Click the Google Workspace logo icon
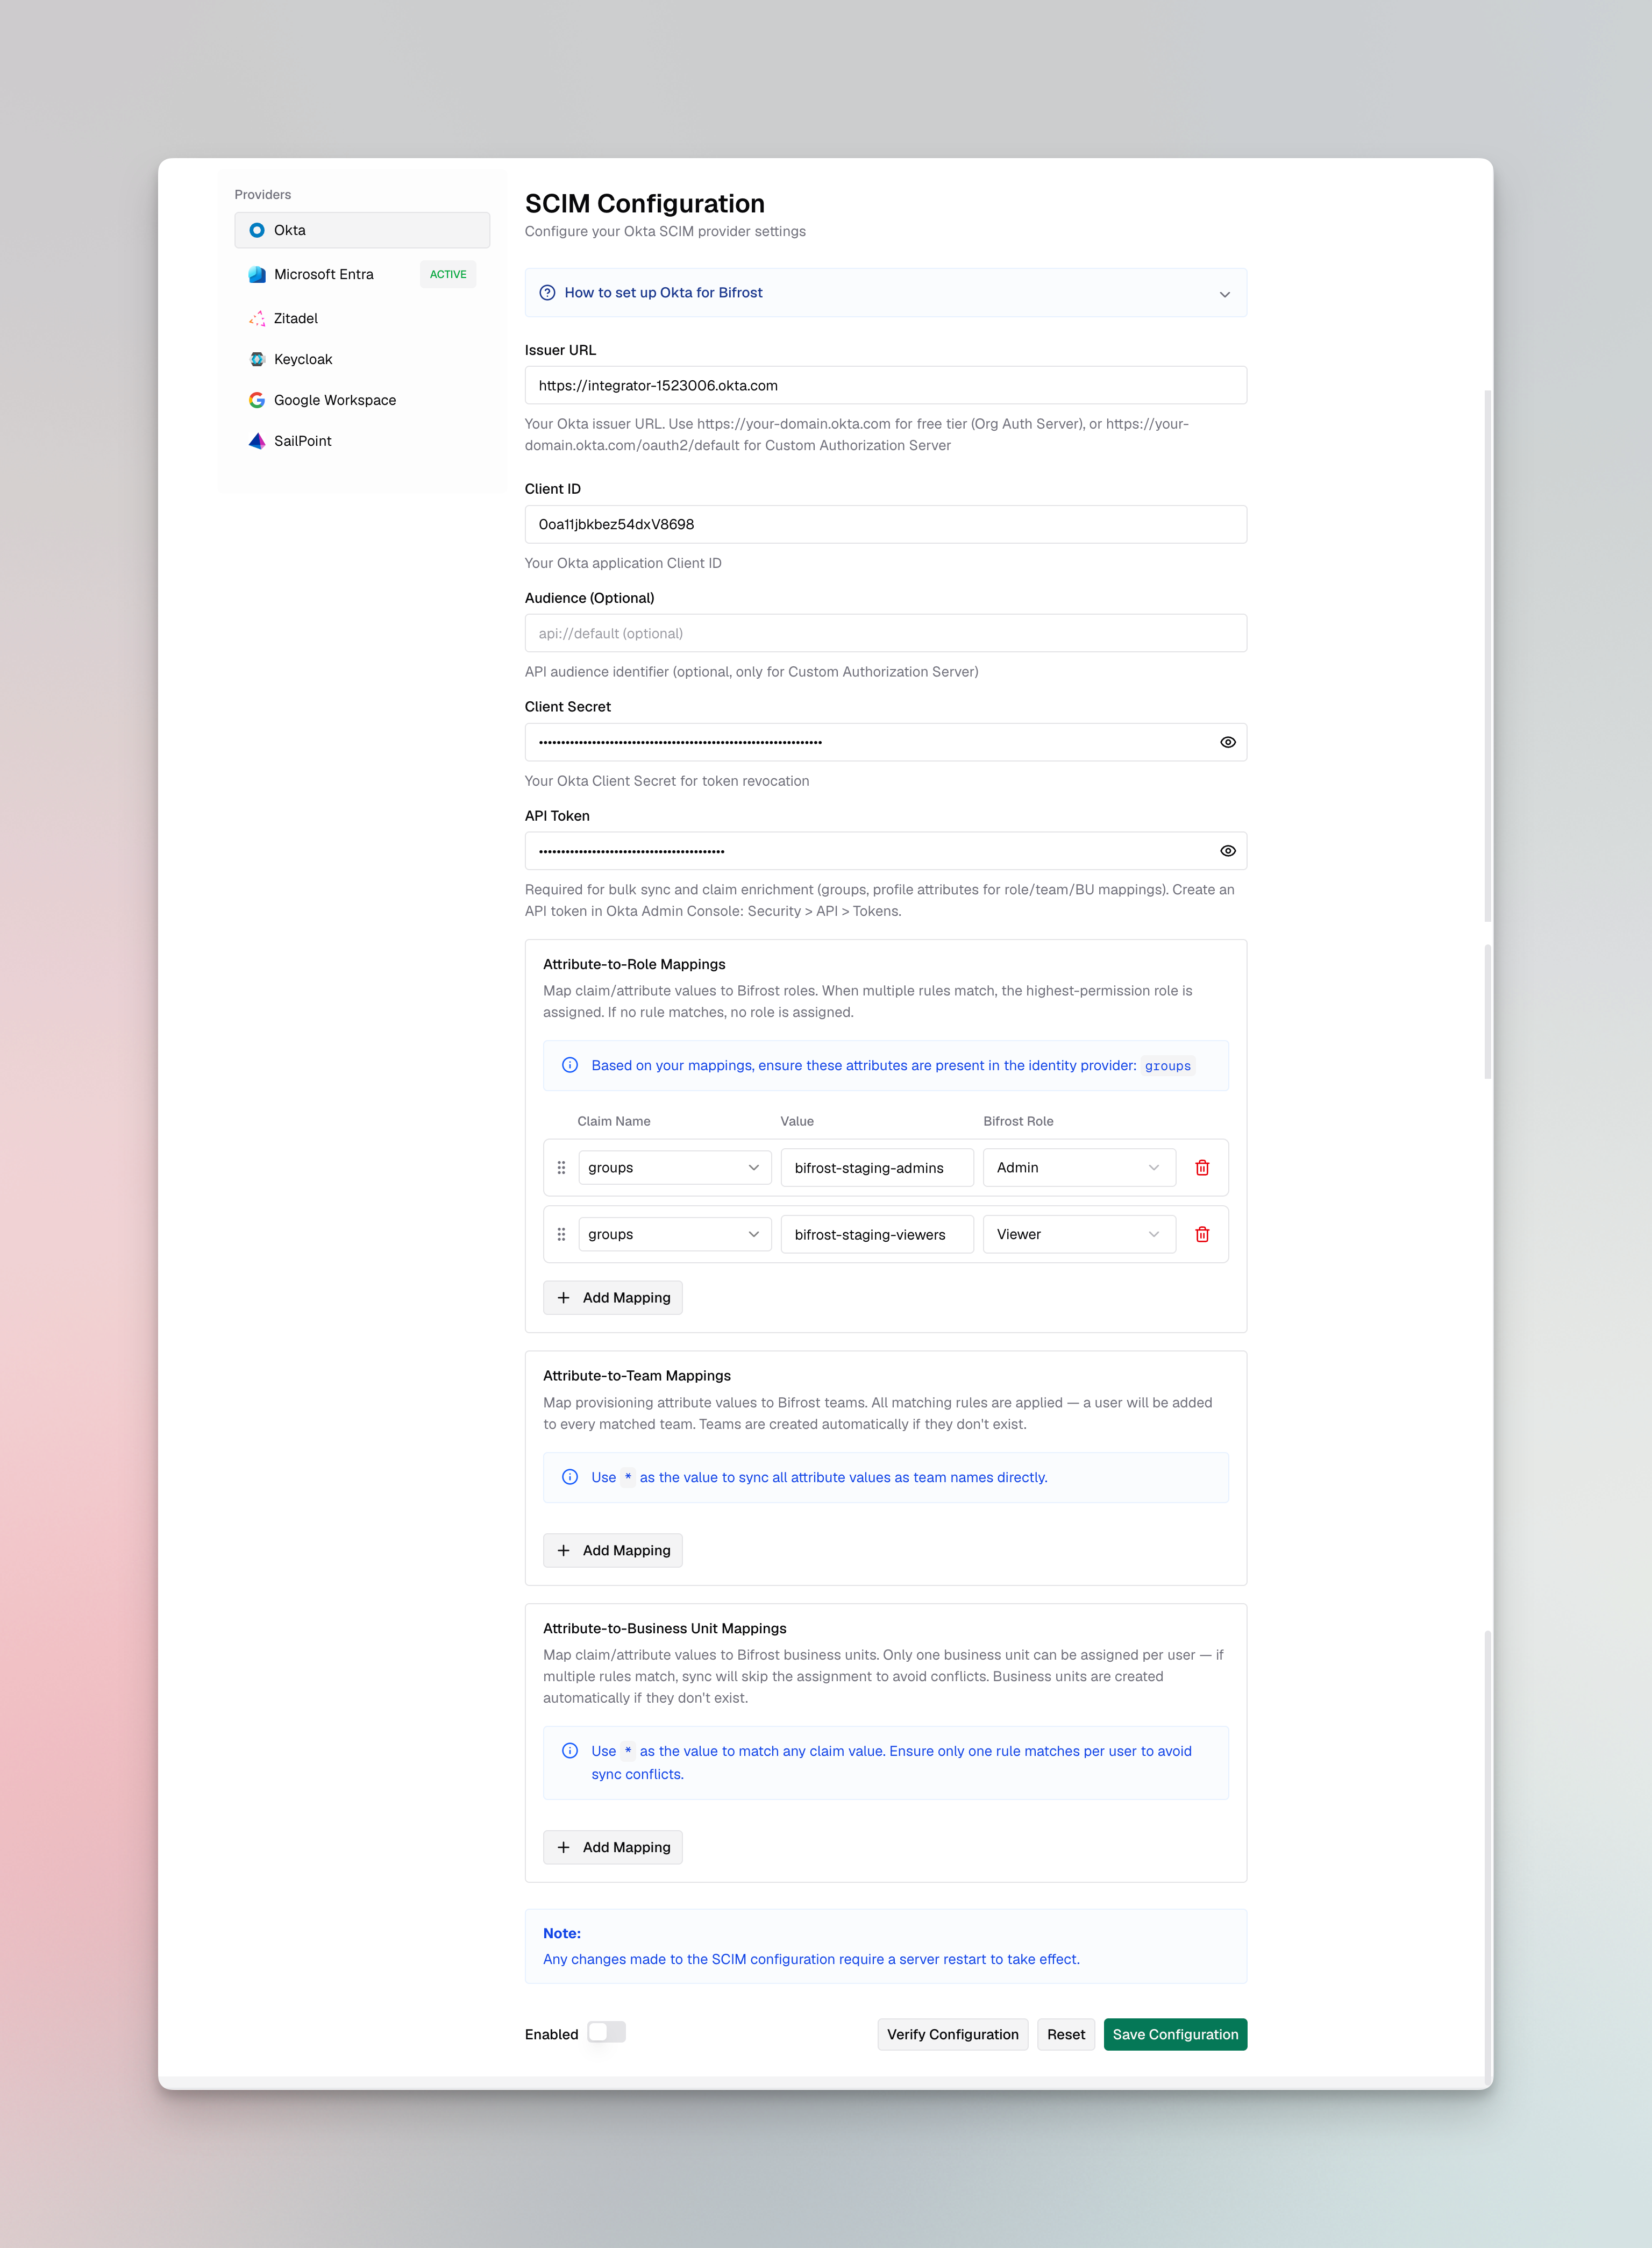Screen dimensions: 1652x2248 pos(257,400)
